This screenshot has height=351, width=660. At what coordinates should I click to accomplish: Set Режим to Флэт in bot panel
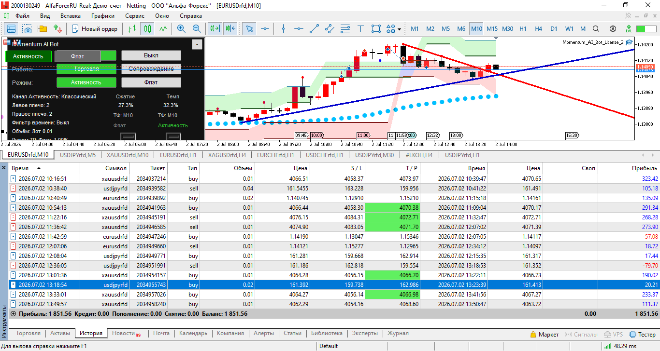click(151, 82)
